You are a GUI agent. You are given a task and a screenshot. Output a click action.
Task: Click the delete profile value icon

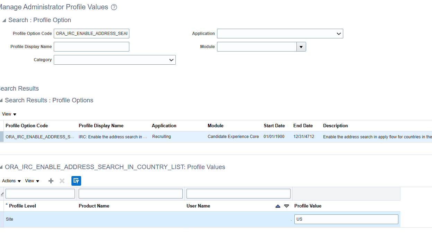click(62, 181)
